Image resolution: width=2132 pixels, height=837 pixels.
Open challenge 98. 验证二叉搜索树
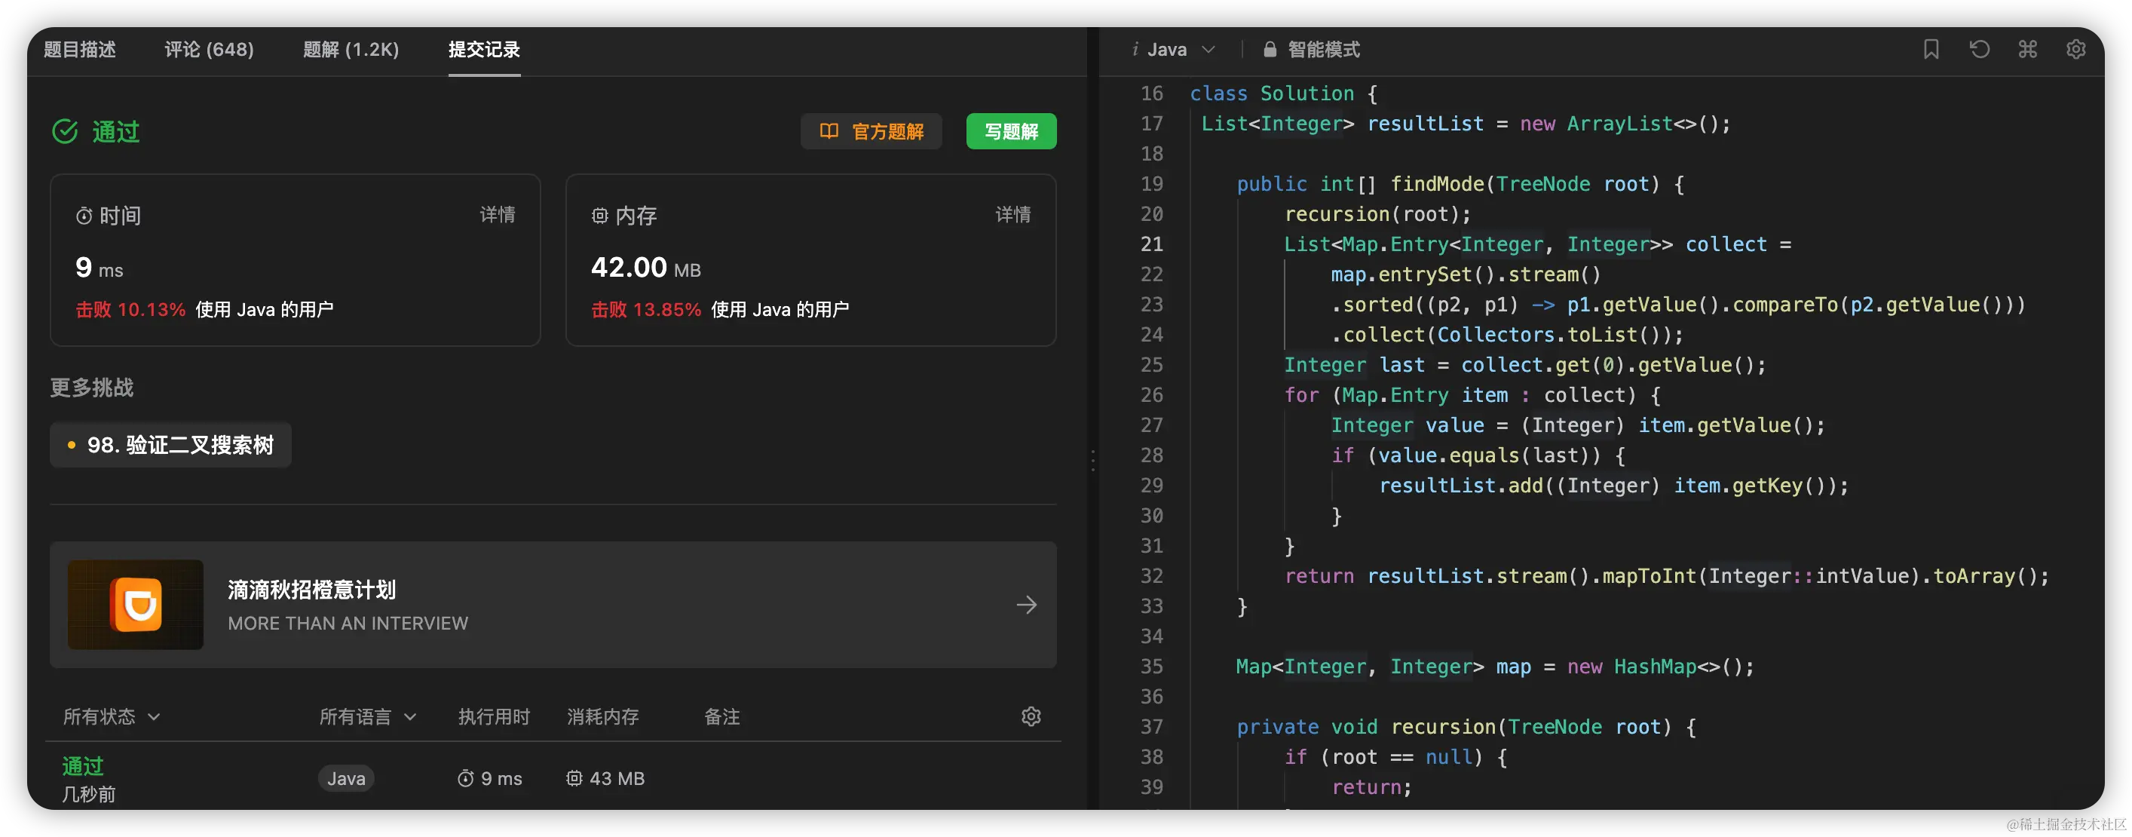[x=170, y=446]
